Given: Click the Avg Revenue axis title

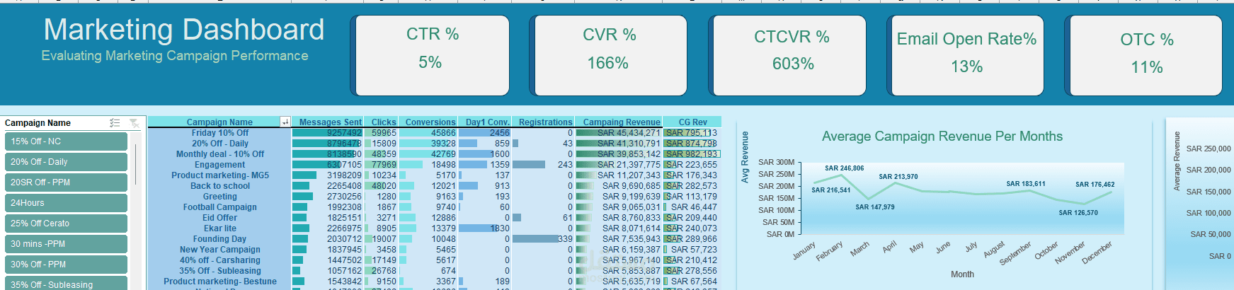Looking at the screenshot, I should 745,157.
